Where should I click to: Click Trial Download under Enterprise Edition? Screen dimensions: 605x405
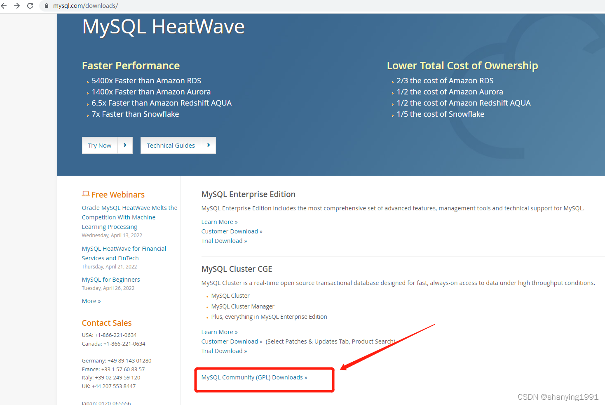(x=224, y=241)
